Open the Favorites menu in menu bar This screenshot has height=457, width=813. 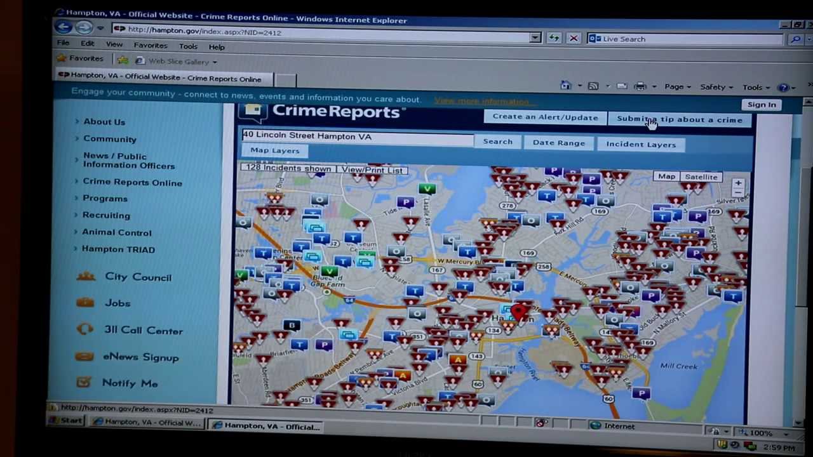coord(151,46)
